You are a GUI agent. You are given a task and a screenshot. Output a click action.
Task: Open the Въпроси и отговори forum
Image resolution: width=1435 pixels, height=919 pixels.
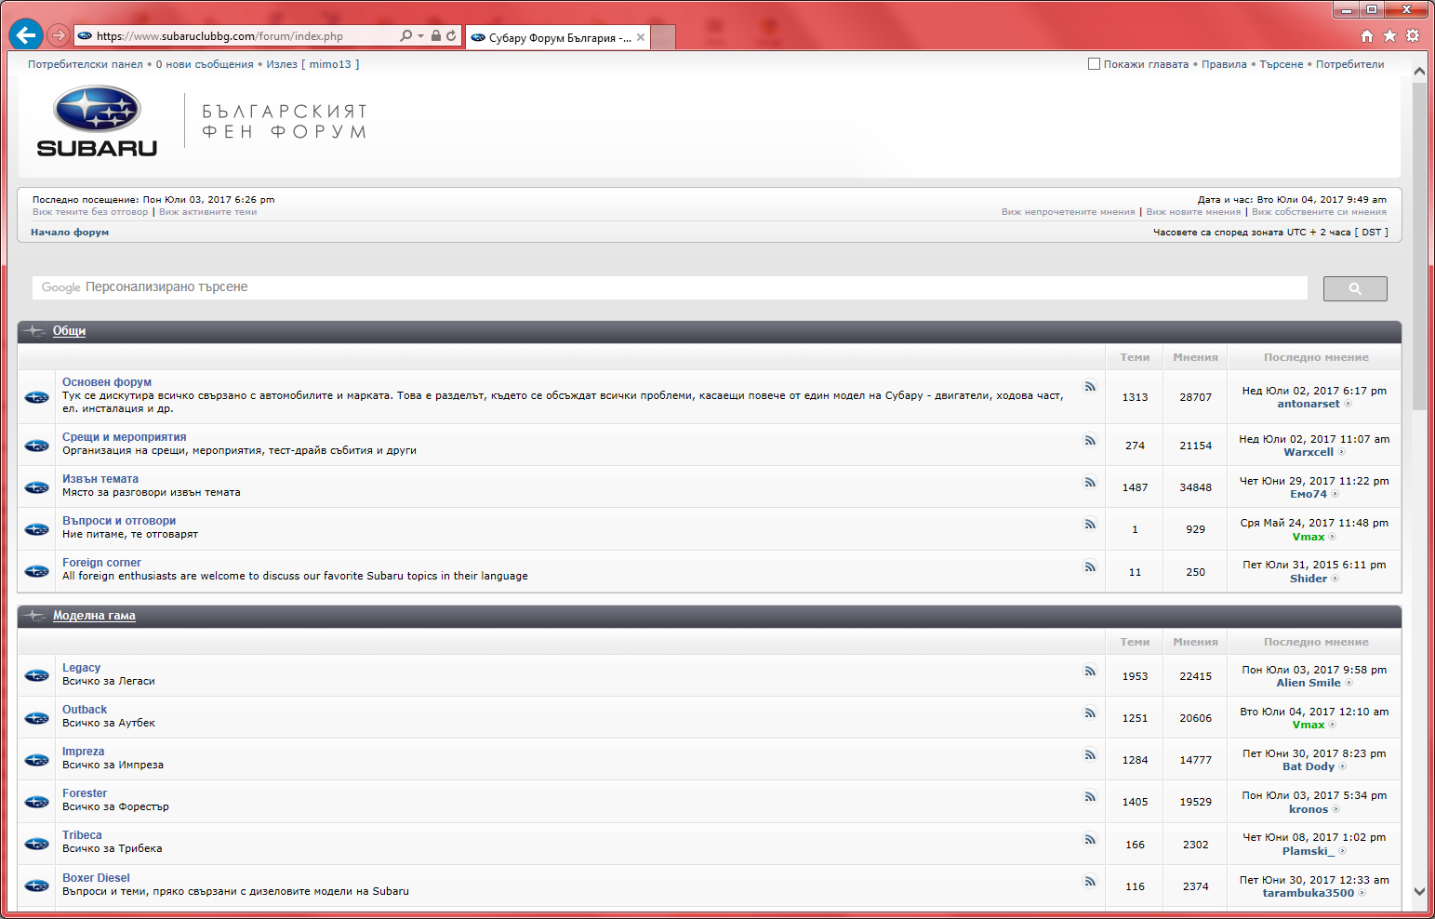pos(119,521)
